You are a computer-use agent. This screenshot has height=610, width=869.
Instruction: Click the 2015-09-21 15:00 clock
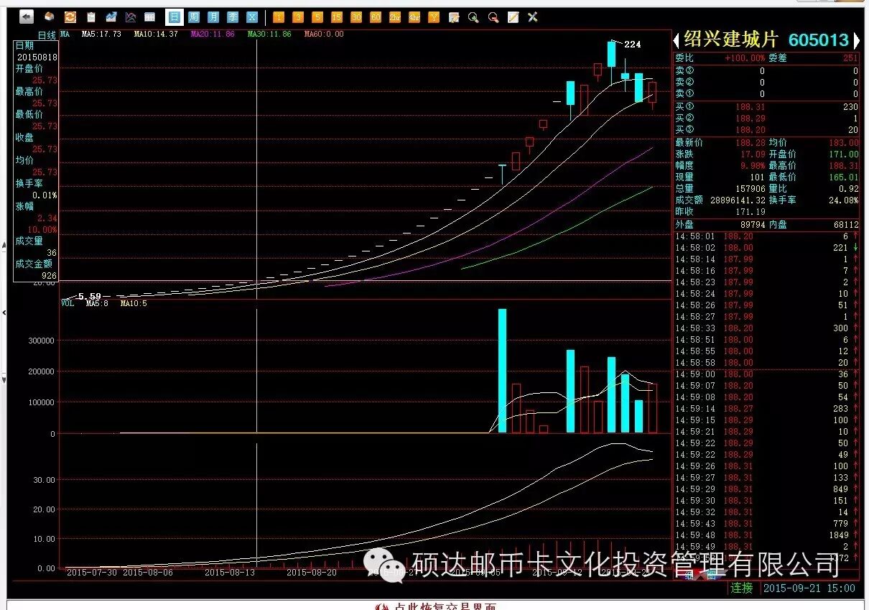tap(809, 588)
